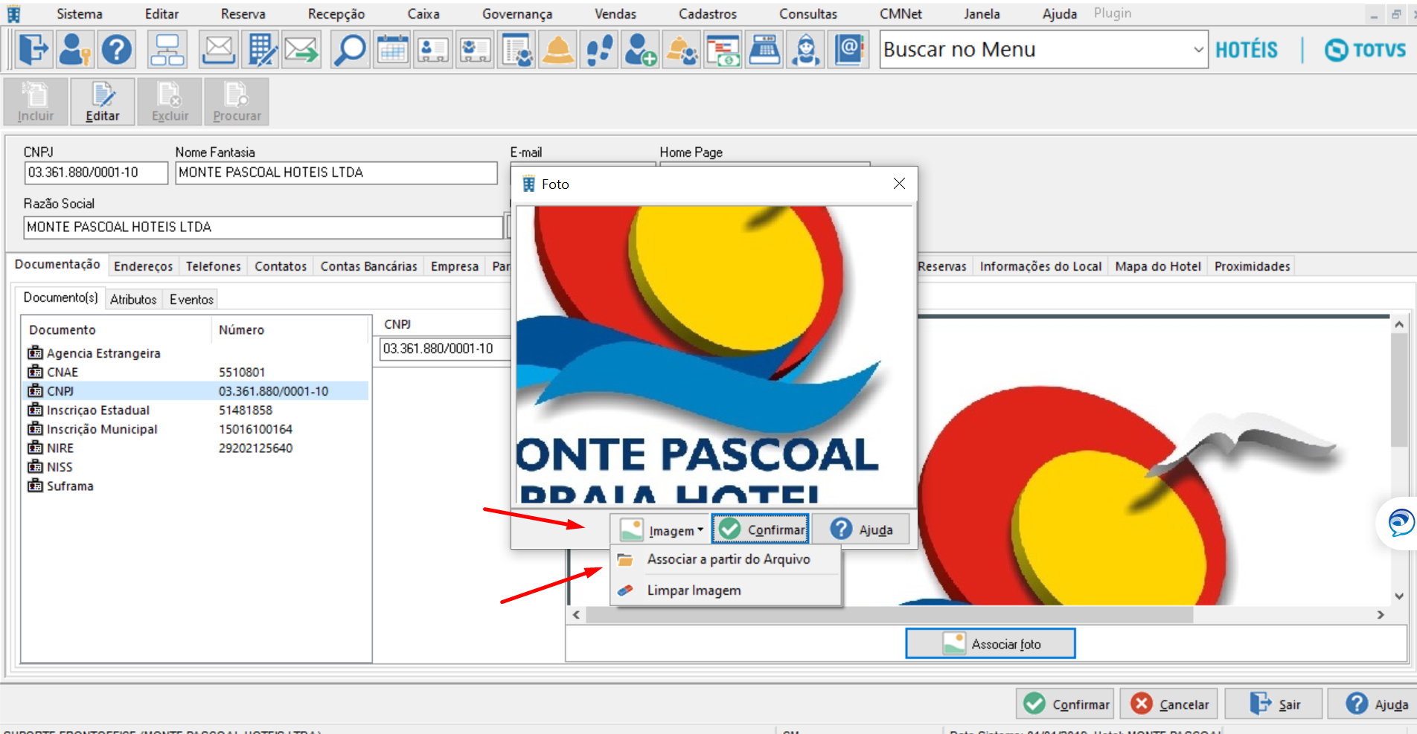The height and width of the screenshot is (734, 1417).
Task: Open the CMNet menu
Action: pos(901,13)
